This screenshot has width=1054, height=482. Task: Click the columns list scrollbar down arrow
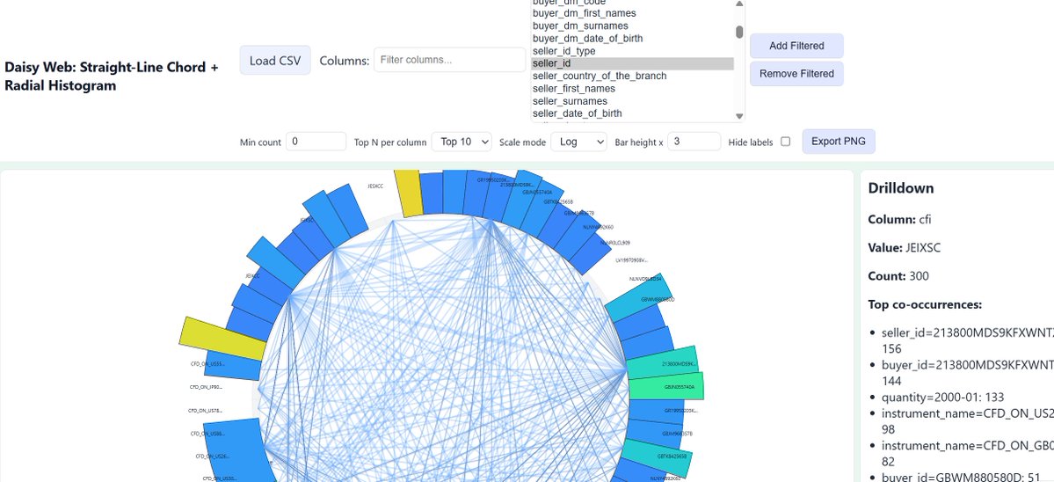[739, 116]
